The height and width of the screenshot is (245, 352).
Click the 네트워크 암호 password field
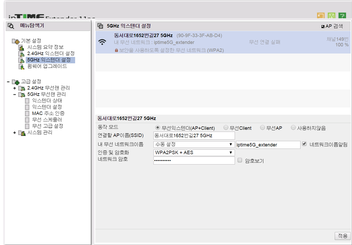pyautogui.click(x=194, y=161)
